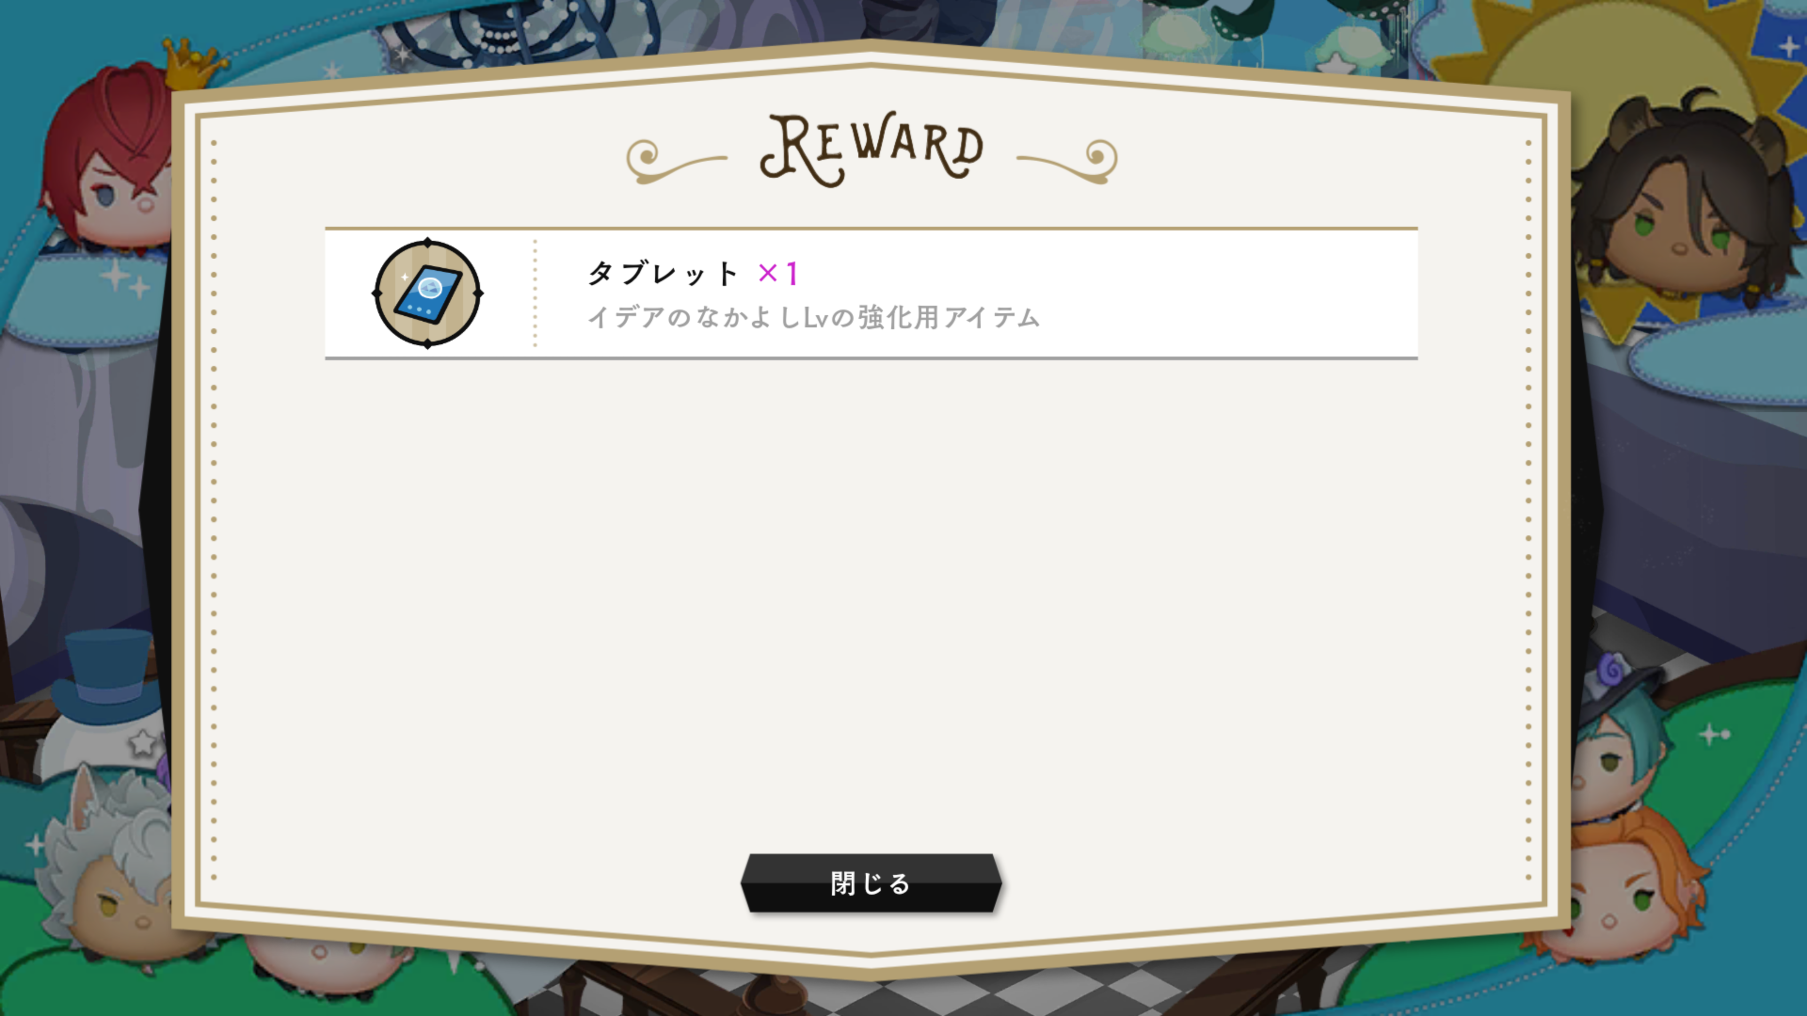
Task: Click the empty area below reward list
Action: click(871, 603)
